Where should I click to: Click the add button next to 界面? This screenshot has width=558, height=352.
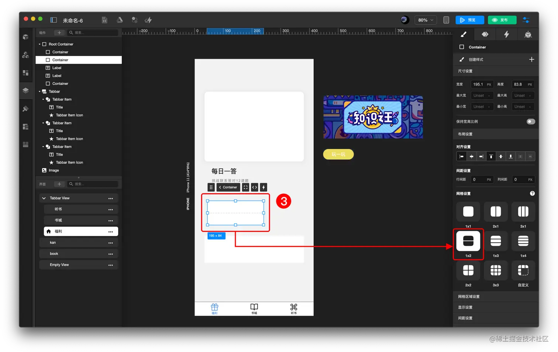(59, 184)
